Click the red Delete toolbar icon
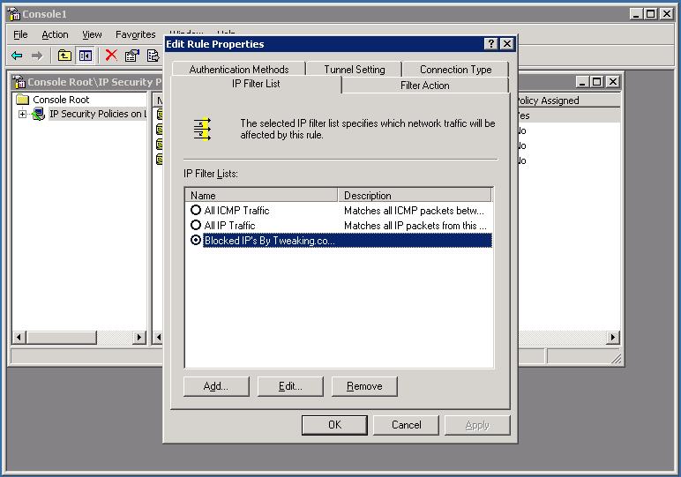Image resolution: width=681 pixels, height=477 pixels. (111, 56)
